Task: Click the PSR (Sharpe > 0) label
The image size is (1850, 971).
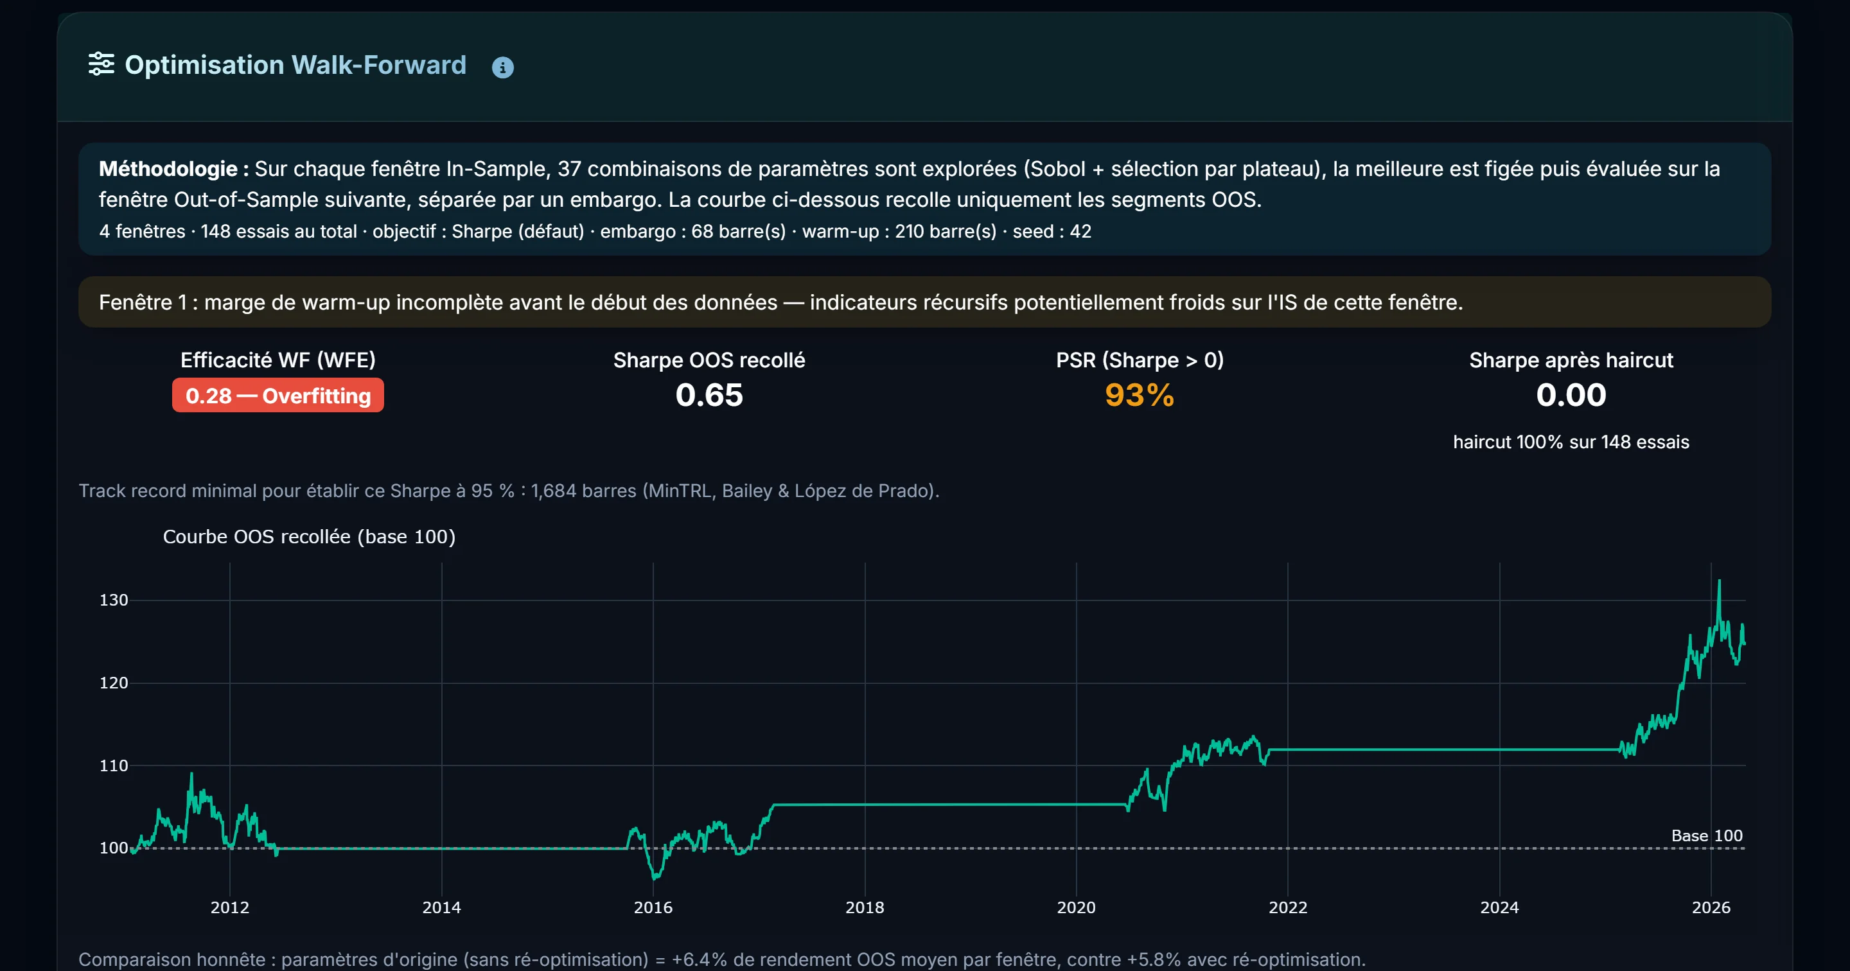Action: pos(1140,360)
